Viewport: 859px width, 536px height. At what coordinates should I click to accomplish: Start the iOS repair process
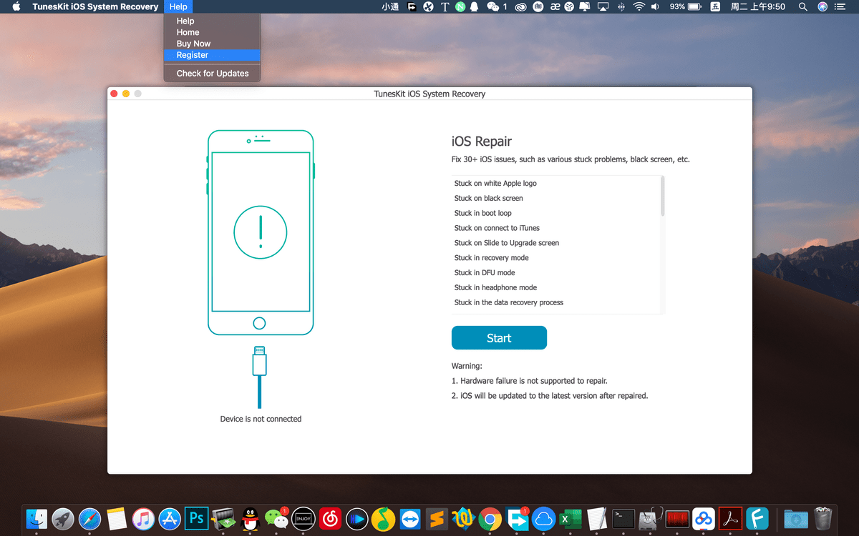pos(499,338)
